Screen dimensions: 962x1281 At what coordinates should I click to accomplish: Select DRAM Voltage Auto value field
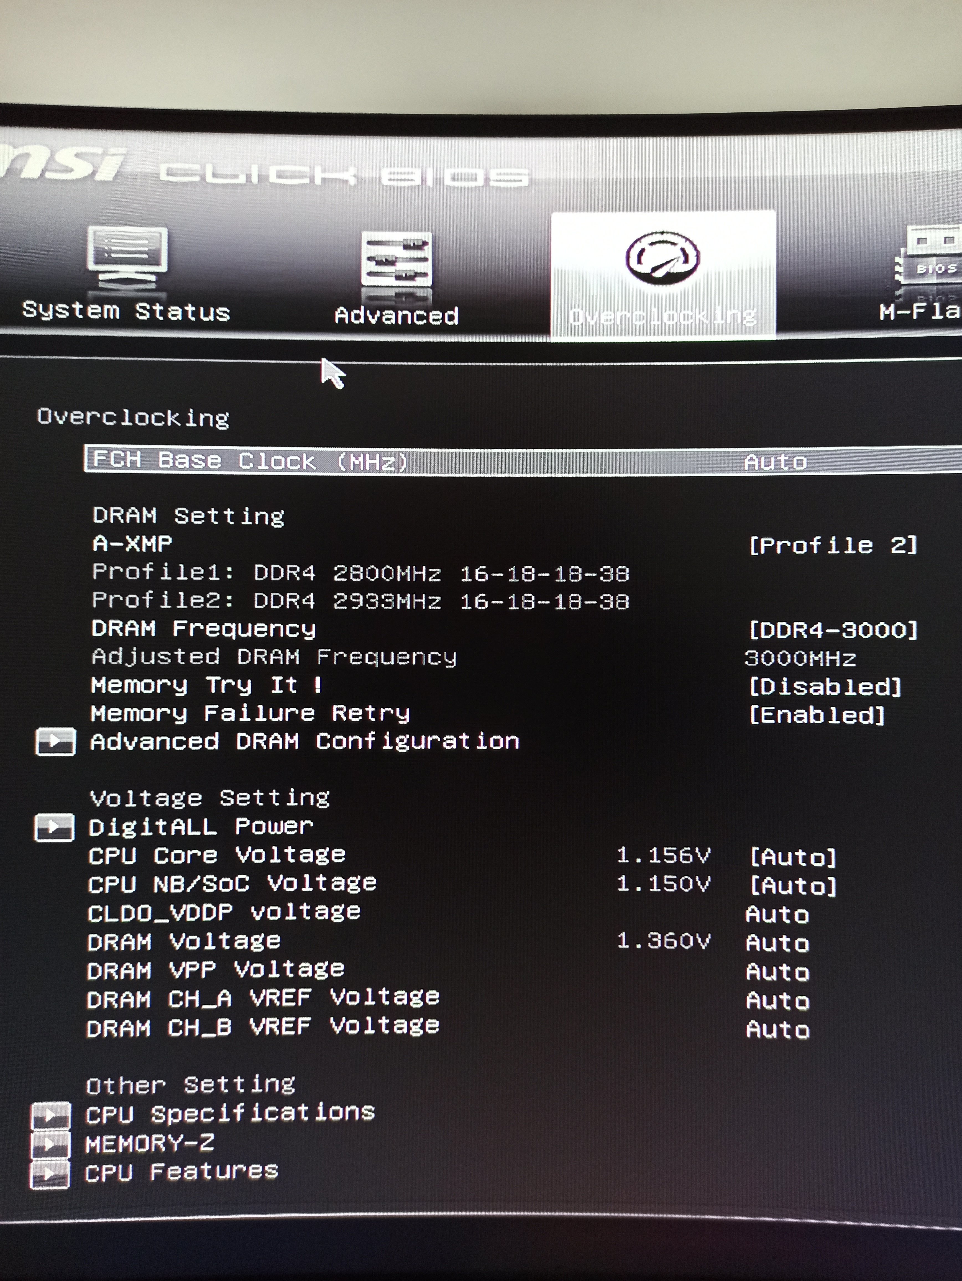[777, 943]
